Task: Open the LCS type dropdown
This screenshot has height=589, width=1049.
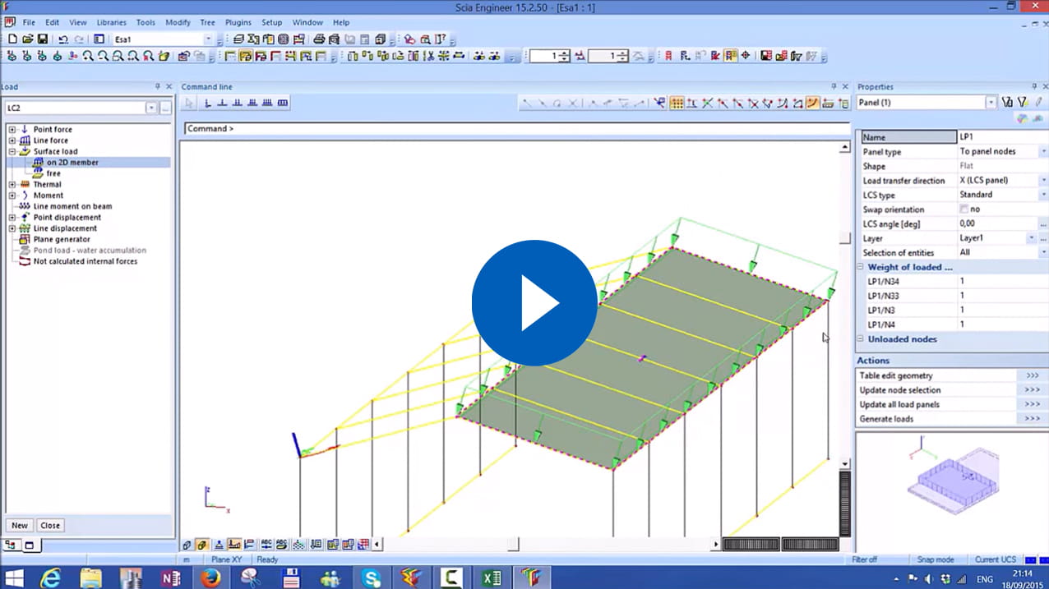Action: point(1043,195)
